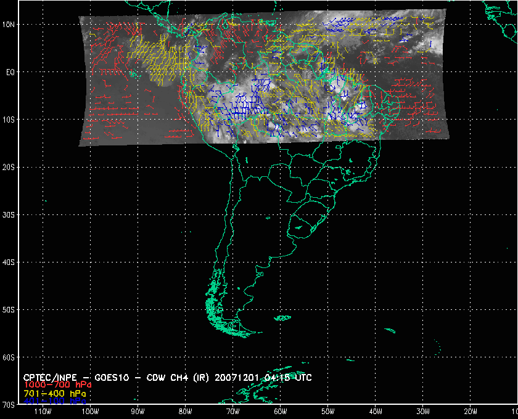Click the 40S latitude label
This screenshot has width=518, height=419.
tap(8, 262)
